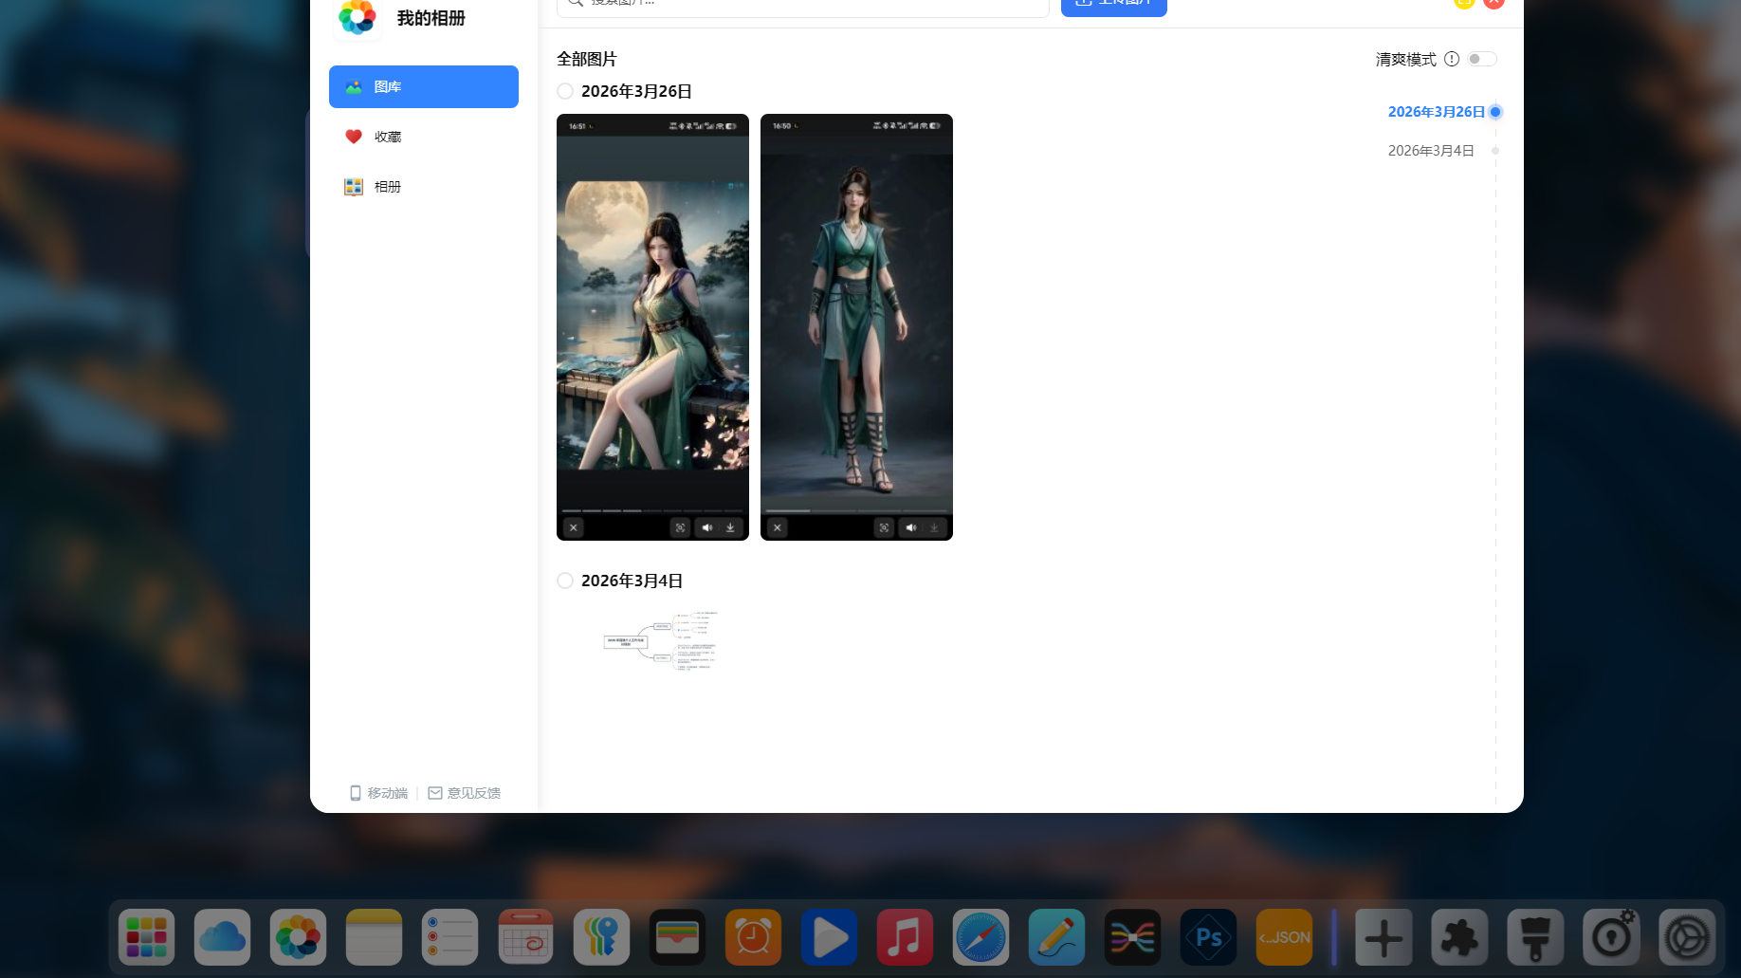Open the mind map diagram thumbnail
Screen dimensions: 1741x978
tap(660, 641)
